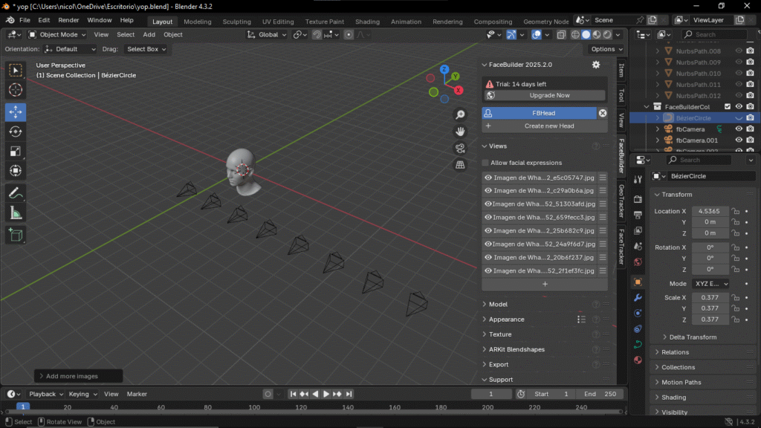
Task: Toggle visibility of NurbsPath.010
Action: coord(739,74)
